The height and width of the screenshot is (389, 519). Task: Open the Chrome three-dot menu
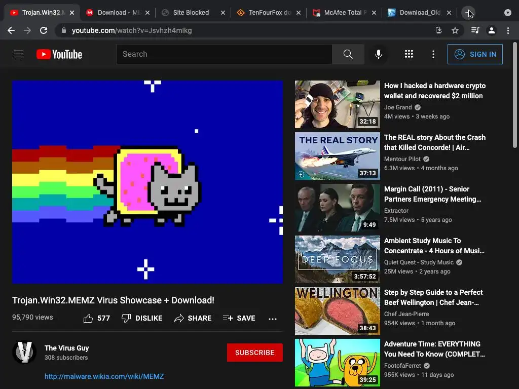(x=508, y=30)
